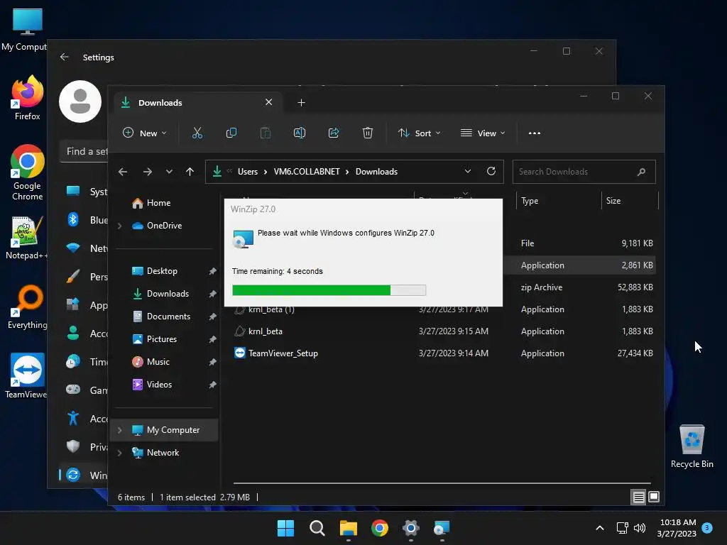
Task: Click the installer icon on the taskbar
Action: pos(442,528)
